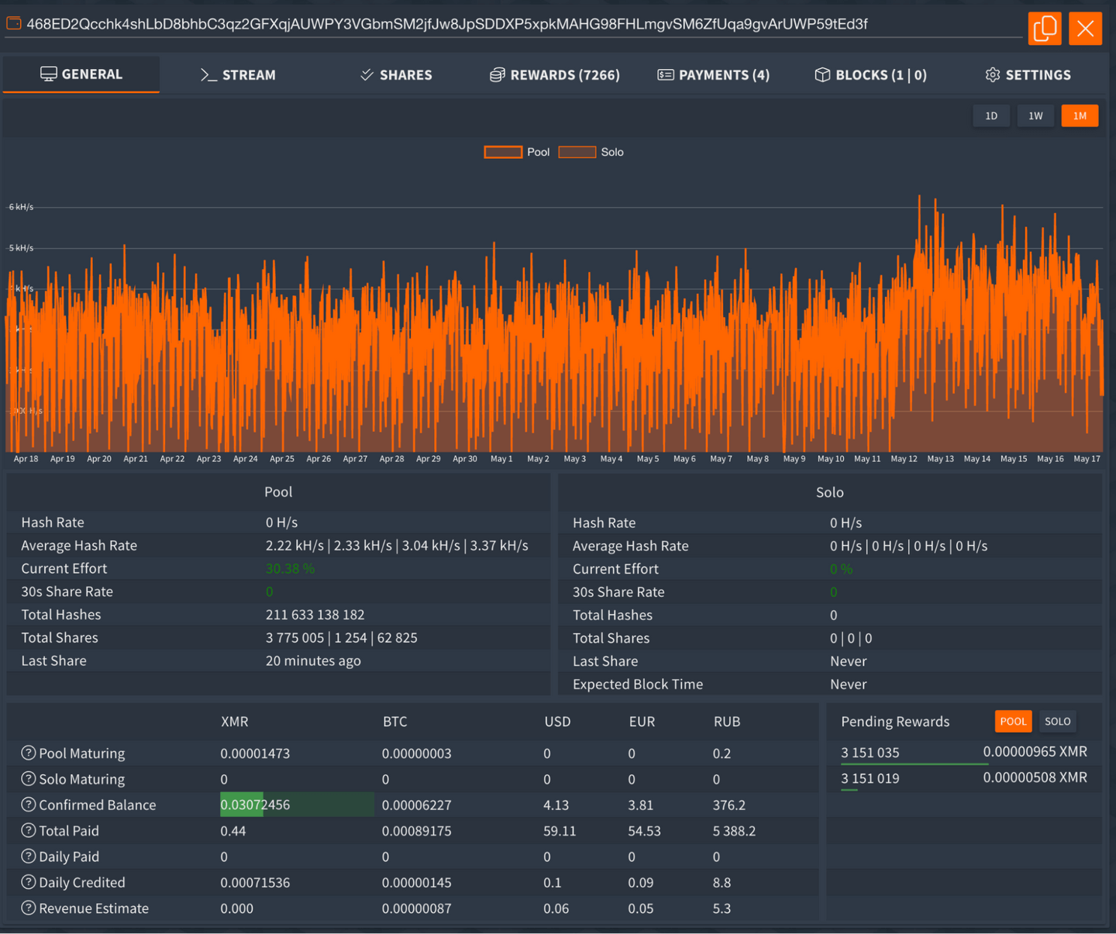Copy the wallet address with the copy icon
Image resolution: width=1116 pixels, height=934 pixels.
click(x=1044, y=29)
